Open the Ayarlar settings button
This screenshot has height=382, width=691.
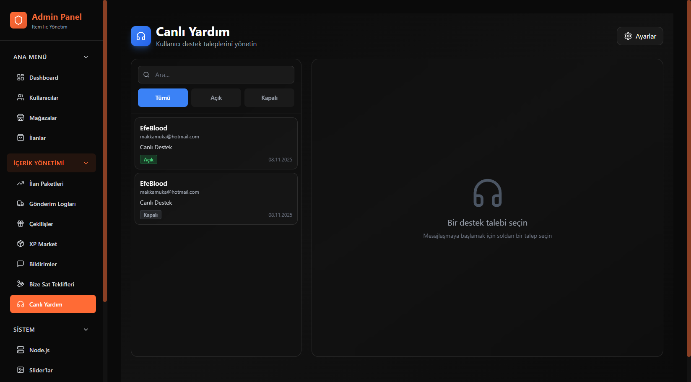point(639,36)
